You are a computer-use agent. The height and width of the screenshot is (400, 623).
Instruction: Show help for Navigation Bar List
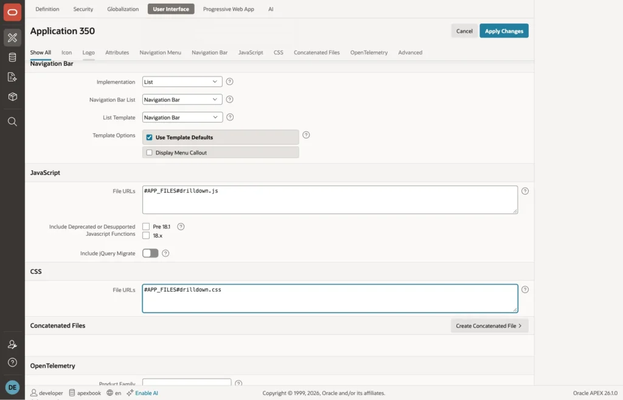point(229,99)
